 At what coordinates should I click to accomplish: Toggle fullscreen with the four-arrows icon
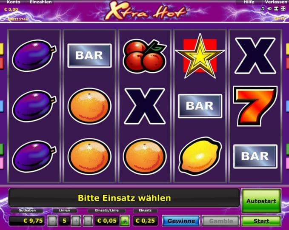pos(283,9)
